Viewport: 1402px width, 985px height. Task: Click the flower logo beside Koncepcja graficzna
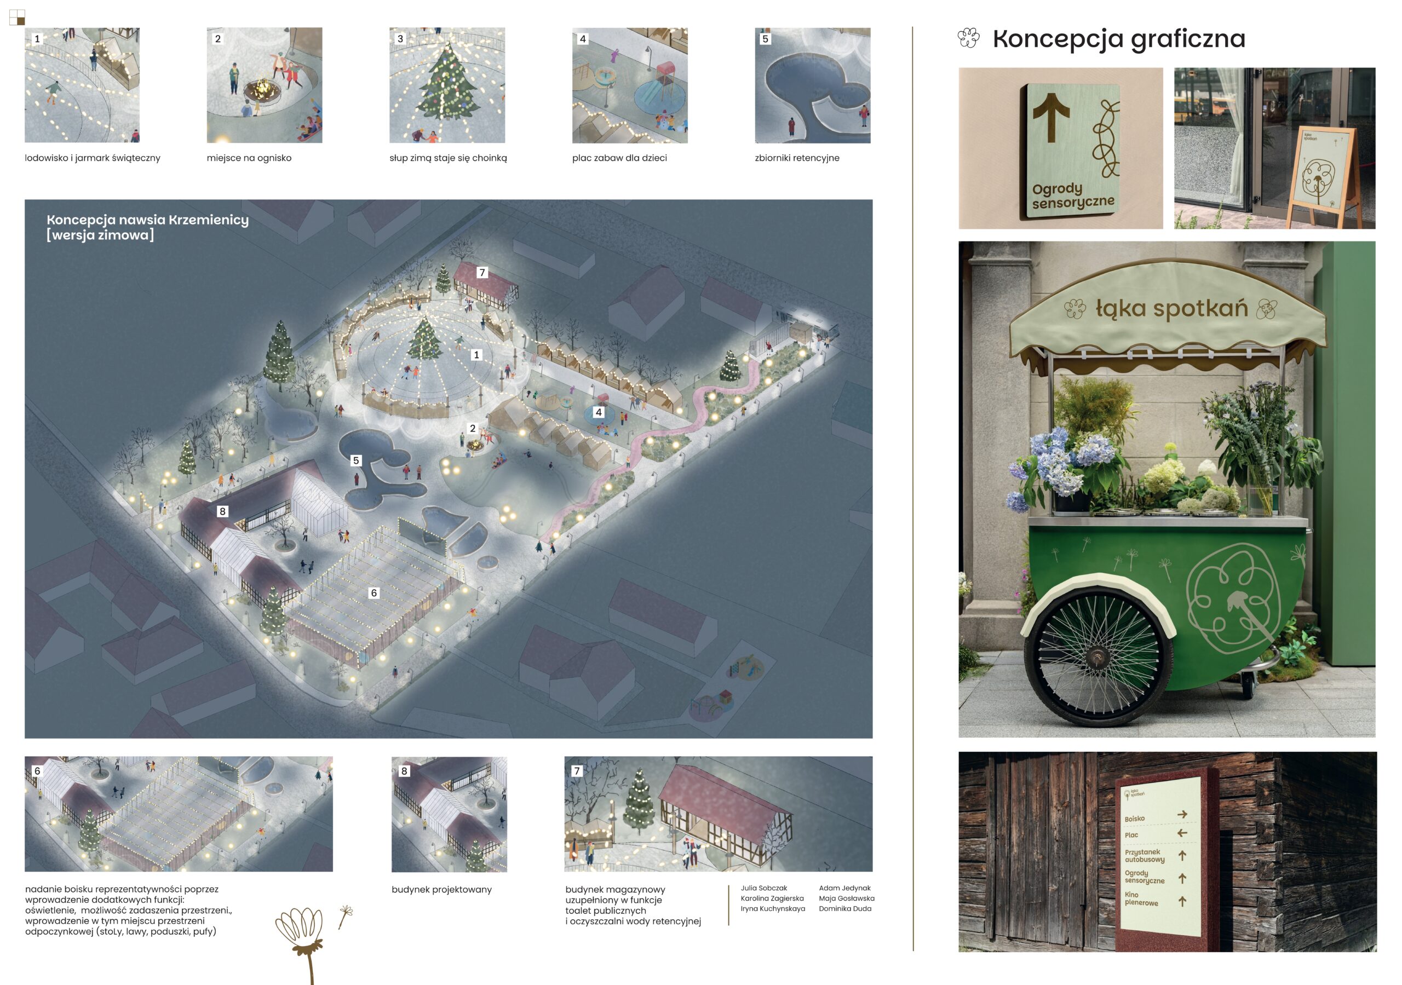pyautogui.click(x=968, y=38)
